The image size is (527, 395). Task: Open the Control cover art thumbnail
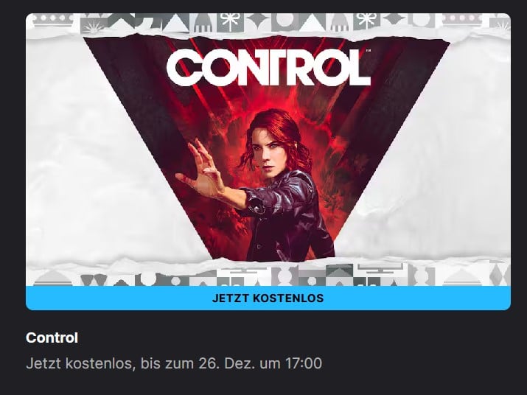coord(268,150)
